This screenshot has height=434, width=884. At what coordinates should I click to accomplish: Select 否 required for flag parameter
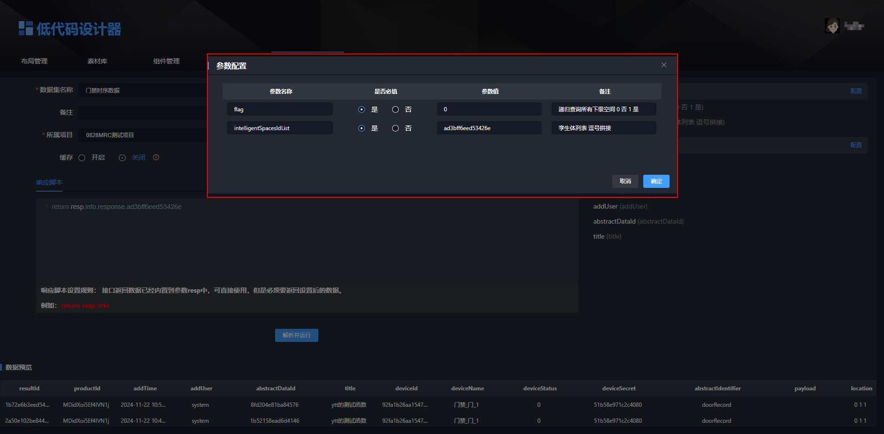pyautogui.click(x=395, y=109)
